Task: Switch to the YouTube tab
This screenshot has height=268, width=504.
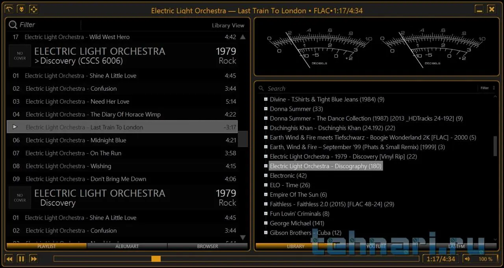Action: point(376,246)
